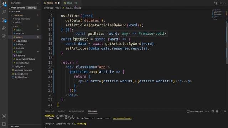The height and width of the screenshot is (128, 228).
Task: Place cursor on getData in line 14
Action: coord(81,39)
